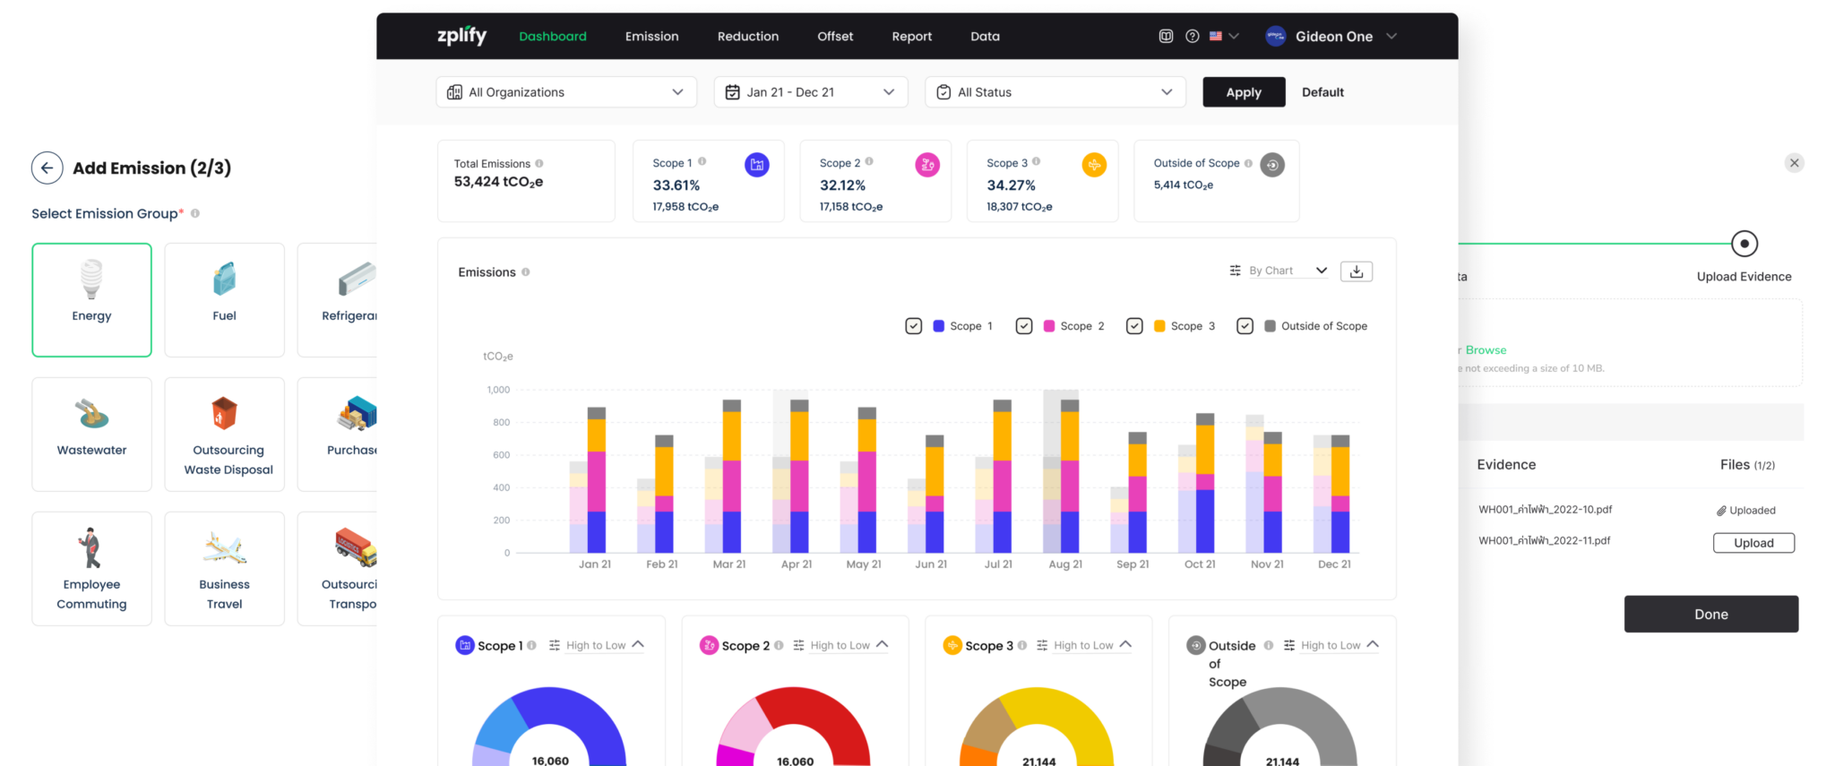Click the By Chart filter sliders icon
Viewport: 1835px width, 766px height.
pos(1235,271)
